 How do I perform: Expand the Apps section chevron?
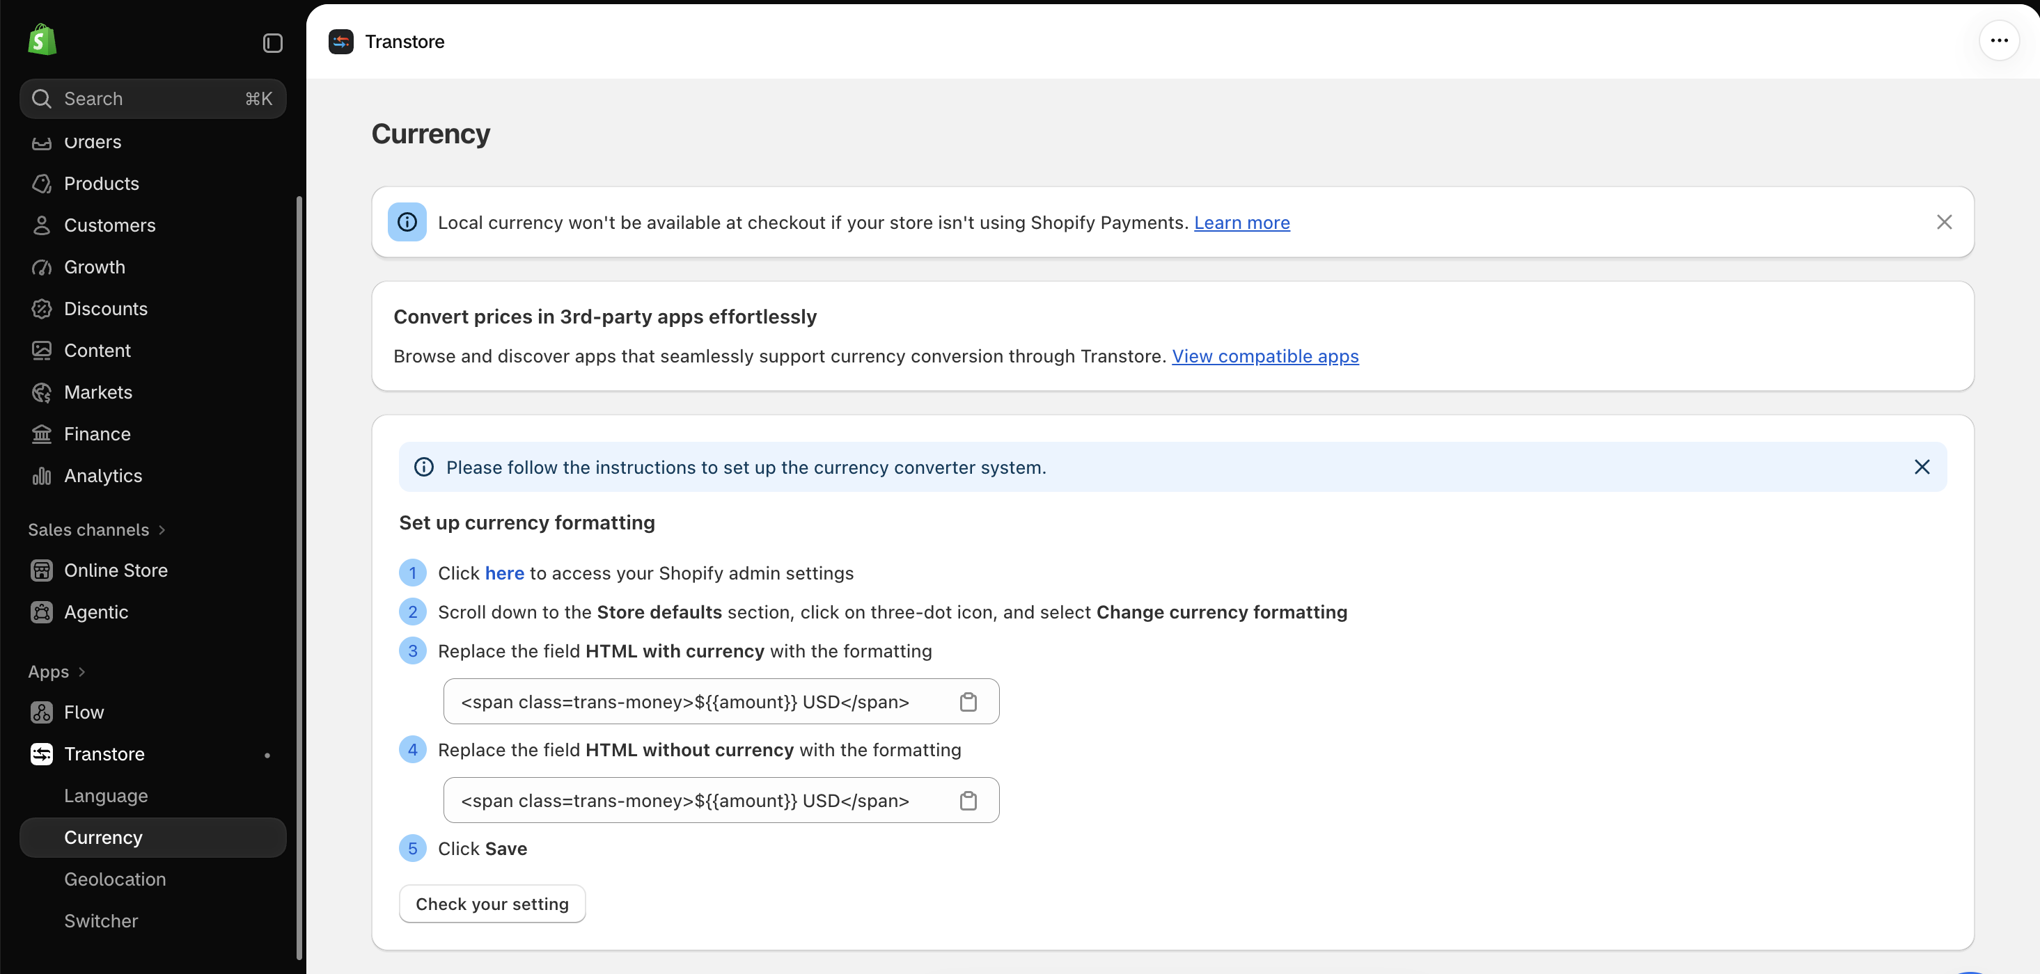click(x=81, y=672)
